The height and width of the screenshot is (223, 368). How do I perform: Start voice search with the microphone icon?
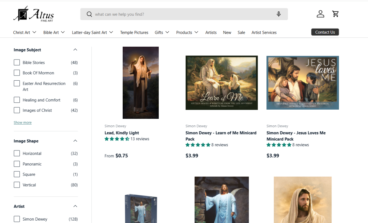coord(279,14)
